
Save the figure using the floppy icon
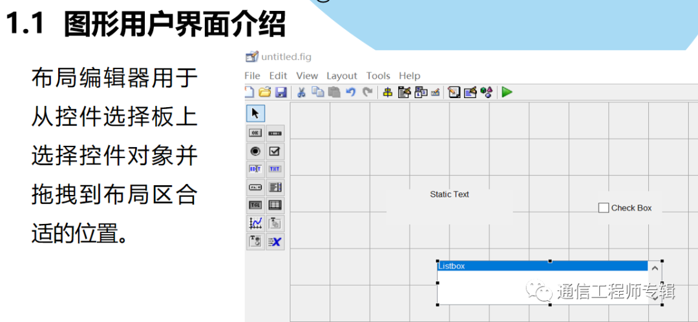click(281, 92)
